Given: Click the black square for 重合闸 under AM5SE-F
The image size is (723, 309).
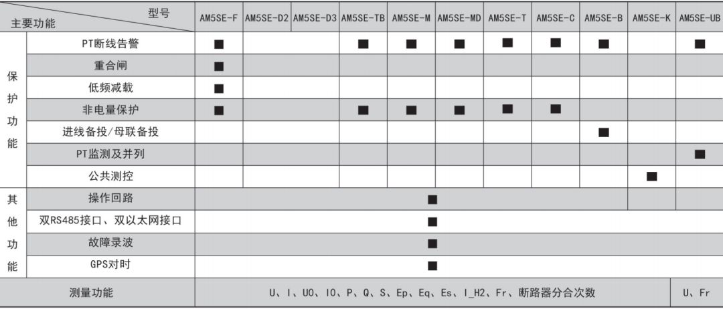Looking at the screenshot, I should click(x=219, y=66).
